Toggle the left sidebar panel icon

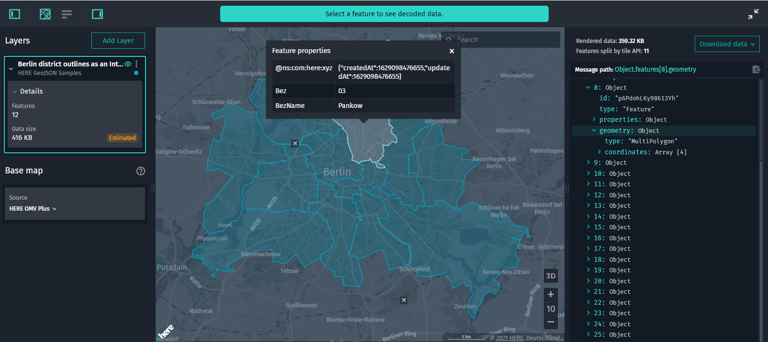15,14
